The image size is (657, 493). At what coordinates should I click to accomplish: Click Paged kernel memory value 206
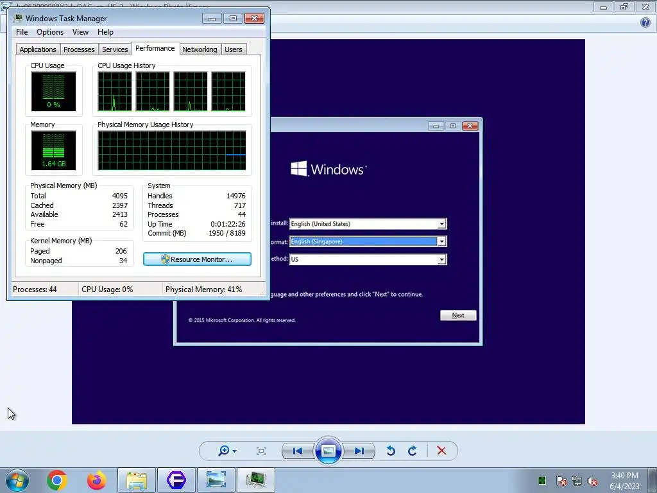(x=121, y=251)
